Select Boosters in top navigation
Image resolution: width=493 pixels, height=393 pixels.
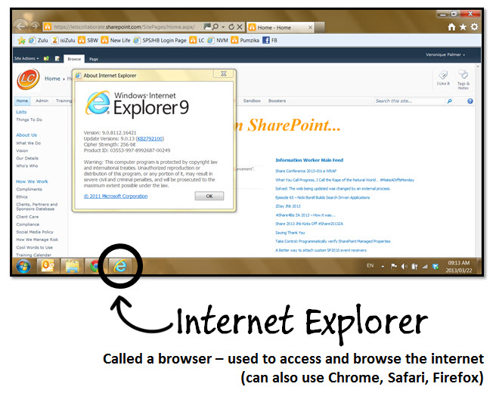pos(277,101)
